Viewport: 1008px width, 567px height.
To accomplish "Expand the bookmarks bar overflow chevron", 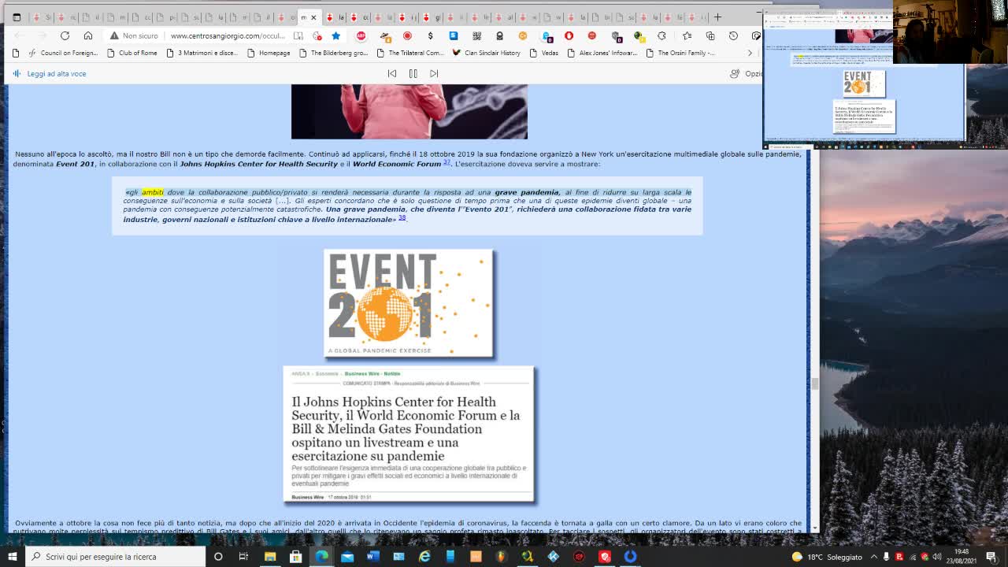I will point(750,53).
